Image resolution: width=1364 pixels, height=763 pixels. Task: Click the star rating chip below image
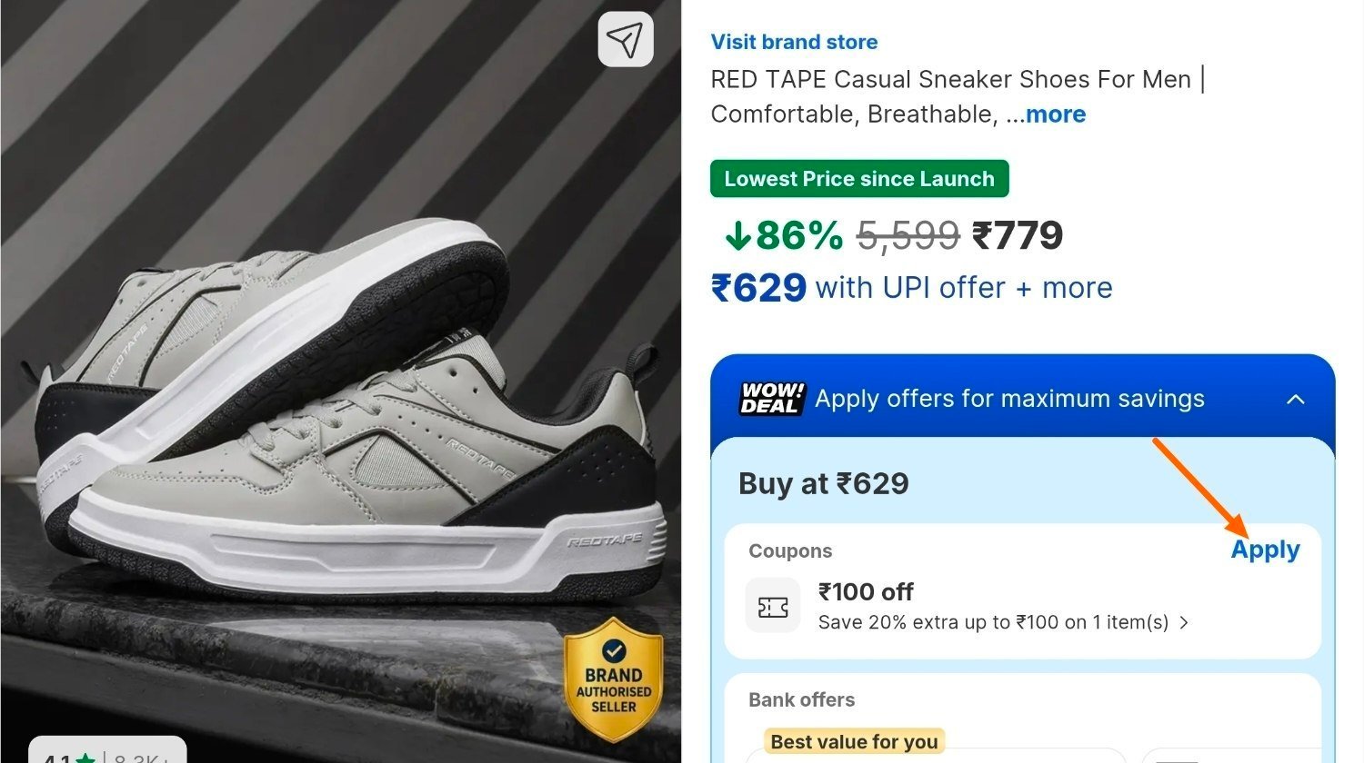pyautogui.click(x=107, y=752)
